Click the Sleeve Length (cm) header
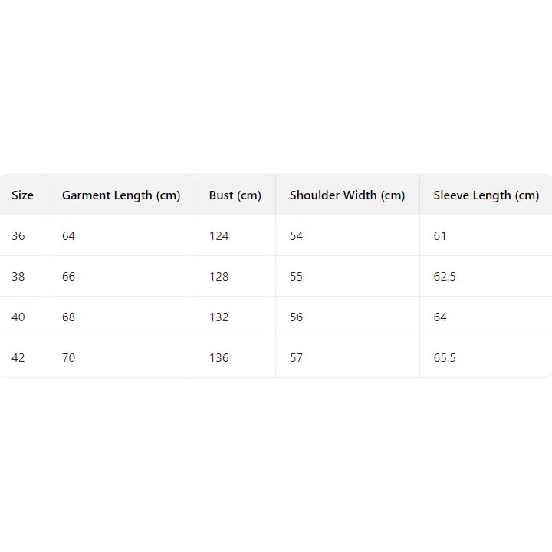This screenshot has width=552, height=552. (485, 195)
